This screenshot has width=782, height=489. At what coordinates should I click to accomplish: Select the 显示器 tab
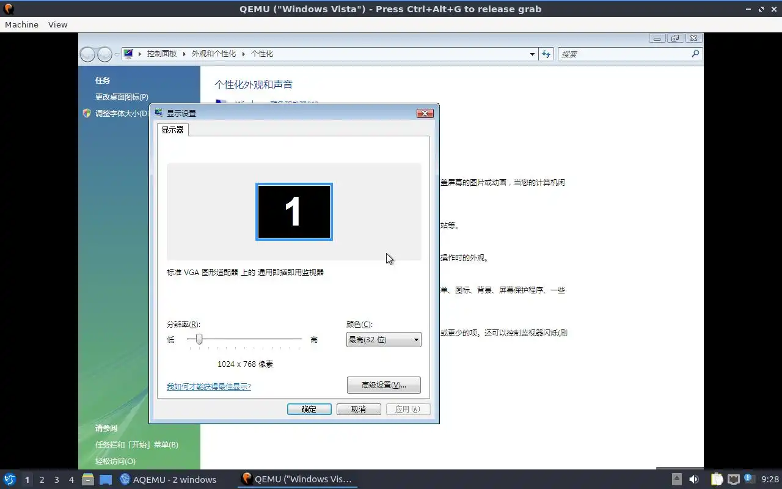point(173,130)
